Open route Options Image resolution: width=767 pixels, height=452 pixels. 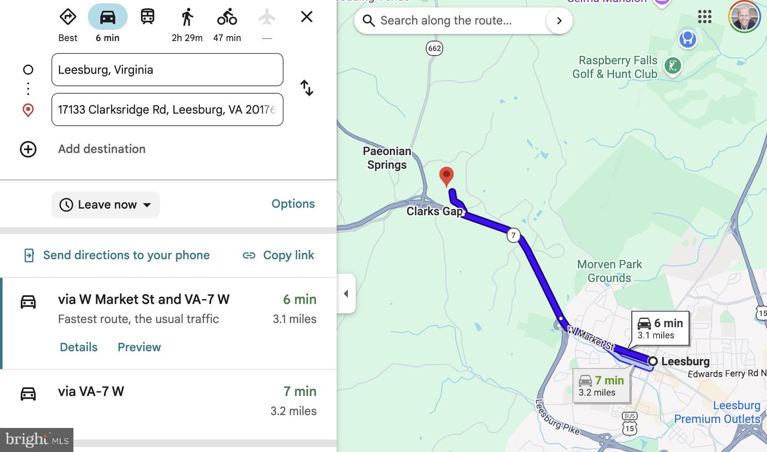point(293,204)
